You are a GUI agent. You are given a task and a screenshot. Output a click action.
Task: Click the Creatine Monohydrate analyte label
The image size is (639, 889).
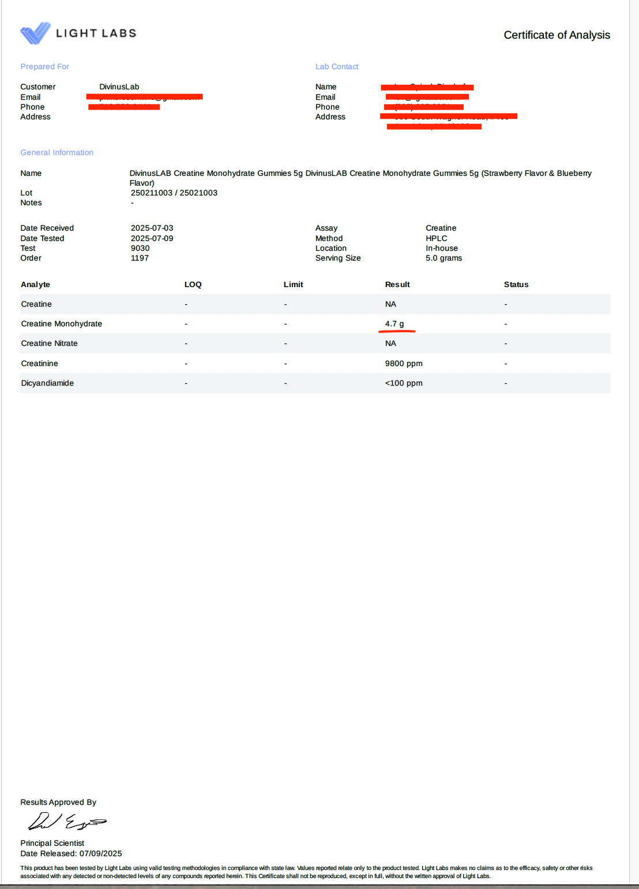pos(61,324)
